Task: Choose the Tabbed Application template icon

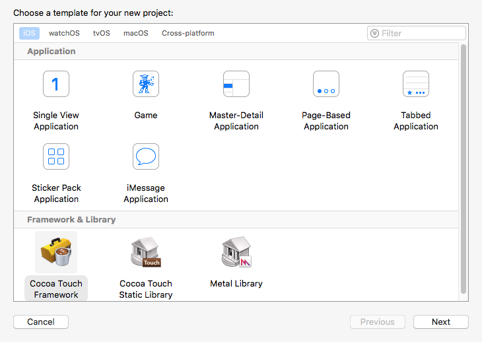Action: 415,84
